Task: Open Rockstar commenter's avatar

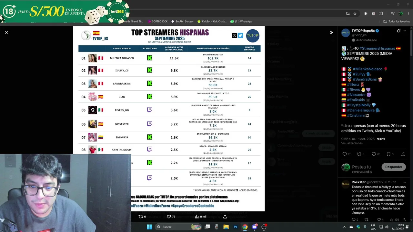Action: click(x=346, y=184)
